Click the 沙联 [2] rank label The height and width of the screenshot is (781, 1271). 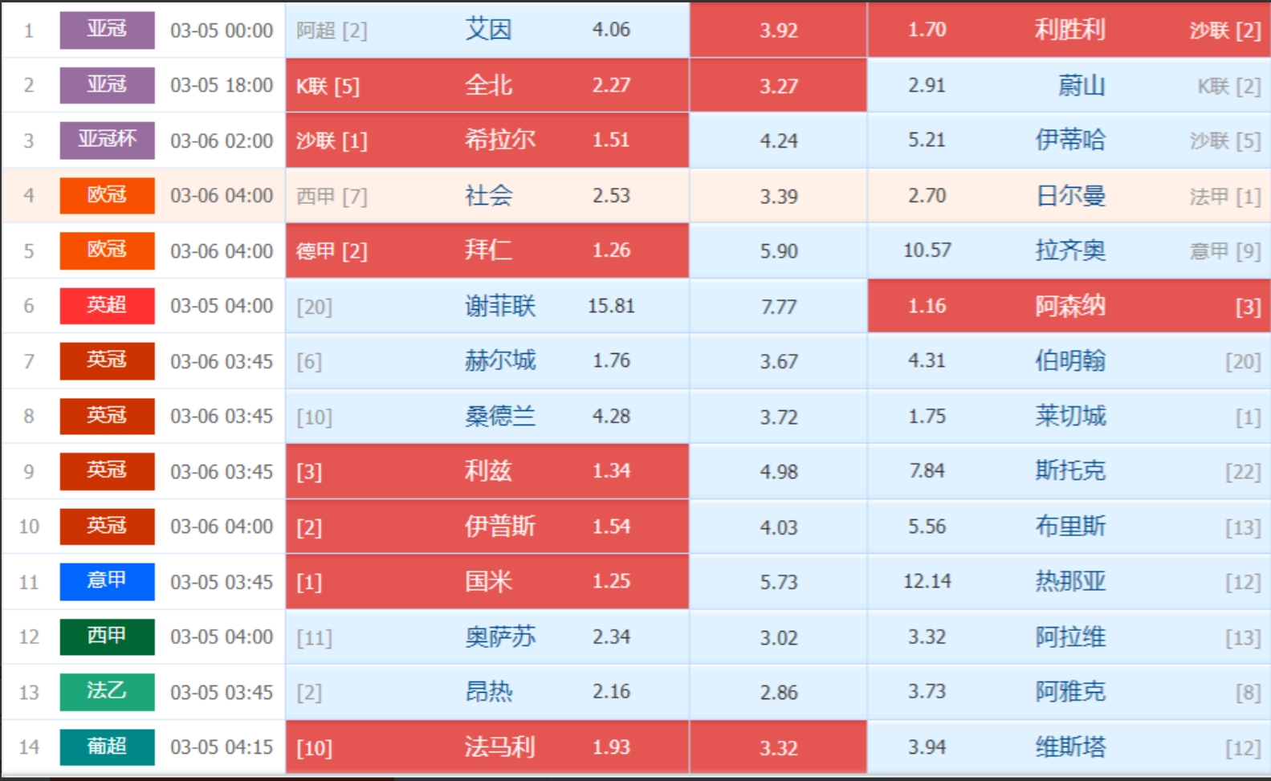[1224, 31]
